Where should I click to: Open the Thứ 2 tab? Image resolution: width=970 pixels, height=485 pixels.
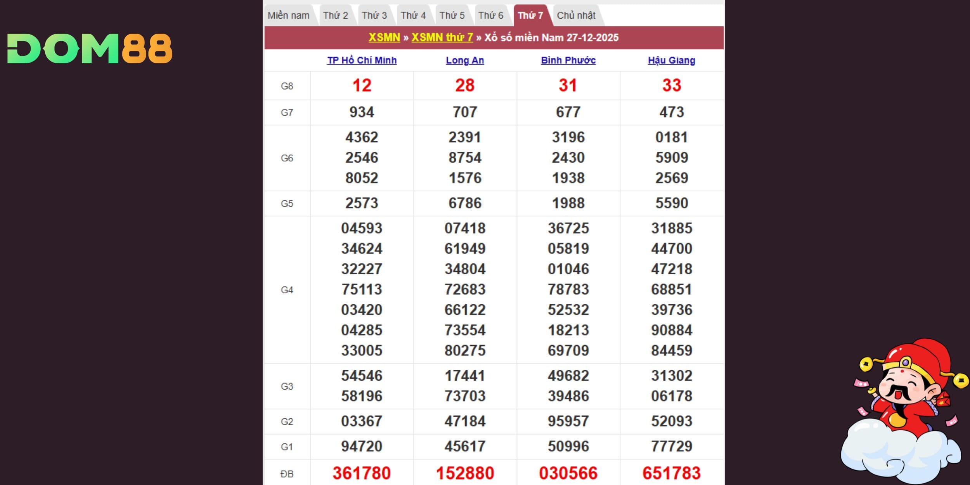335,16
